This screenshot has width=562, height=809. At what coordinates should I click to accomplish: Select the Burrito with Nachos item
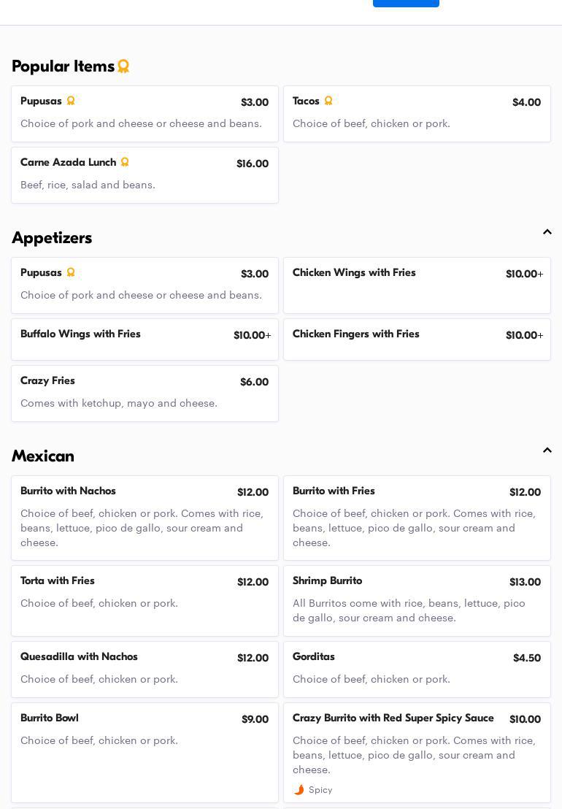point(145,518)
